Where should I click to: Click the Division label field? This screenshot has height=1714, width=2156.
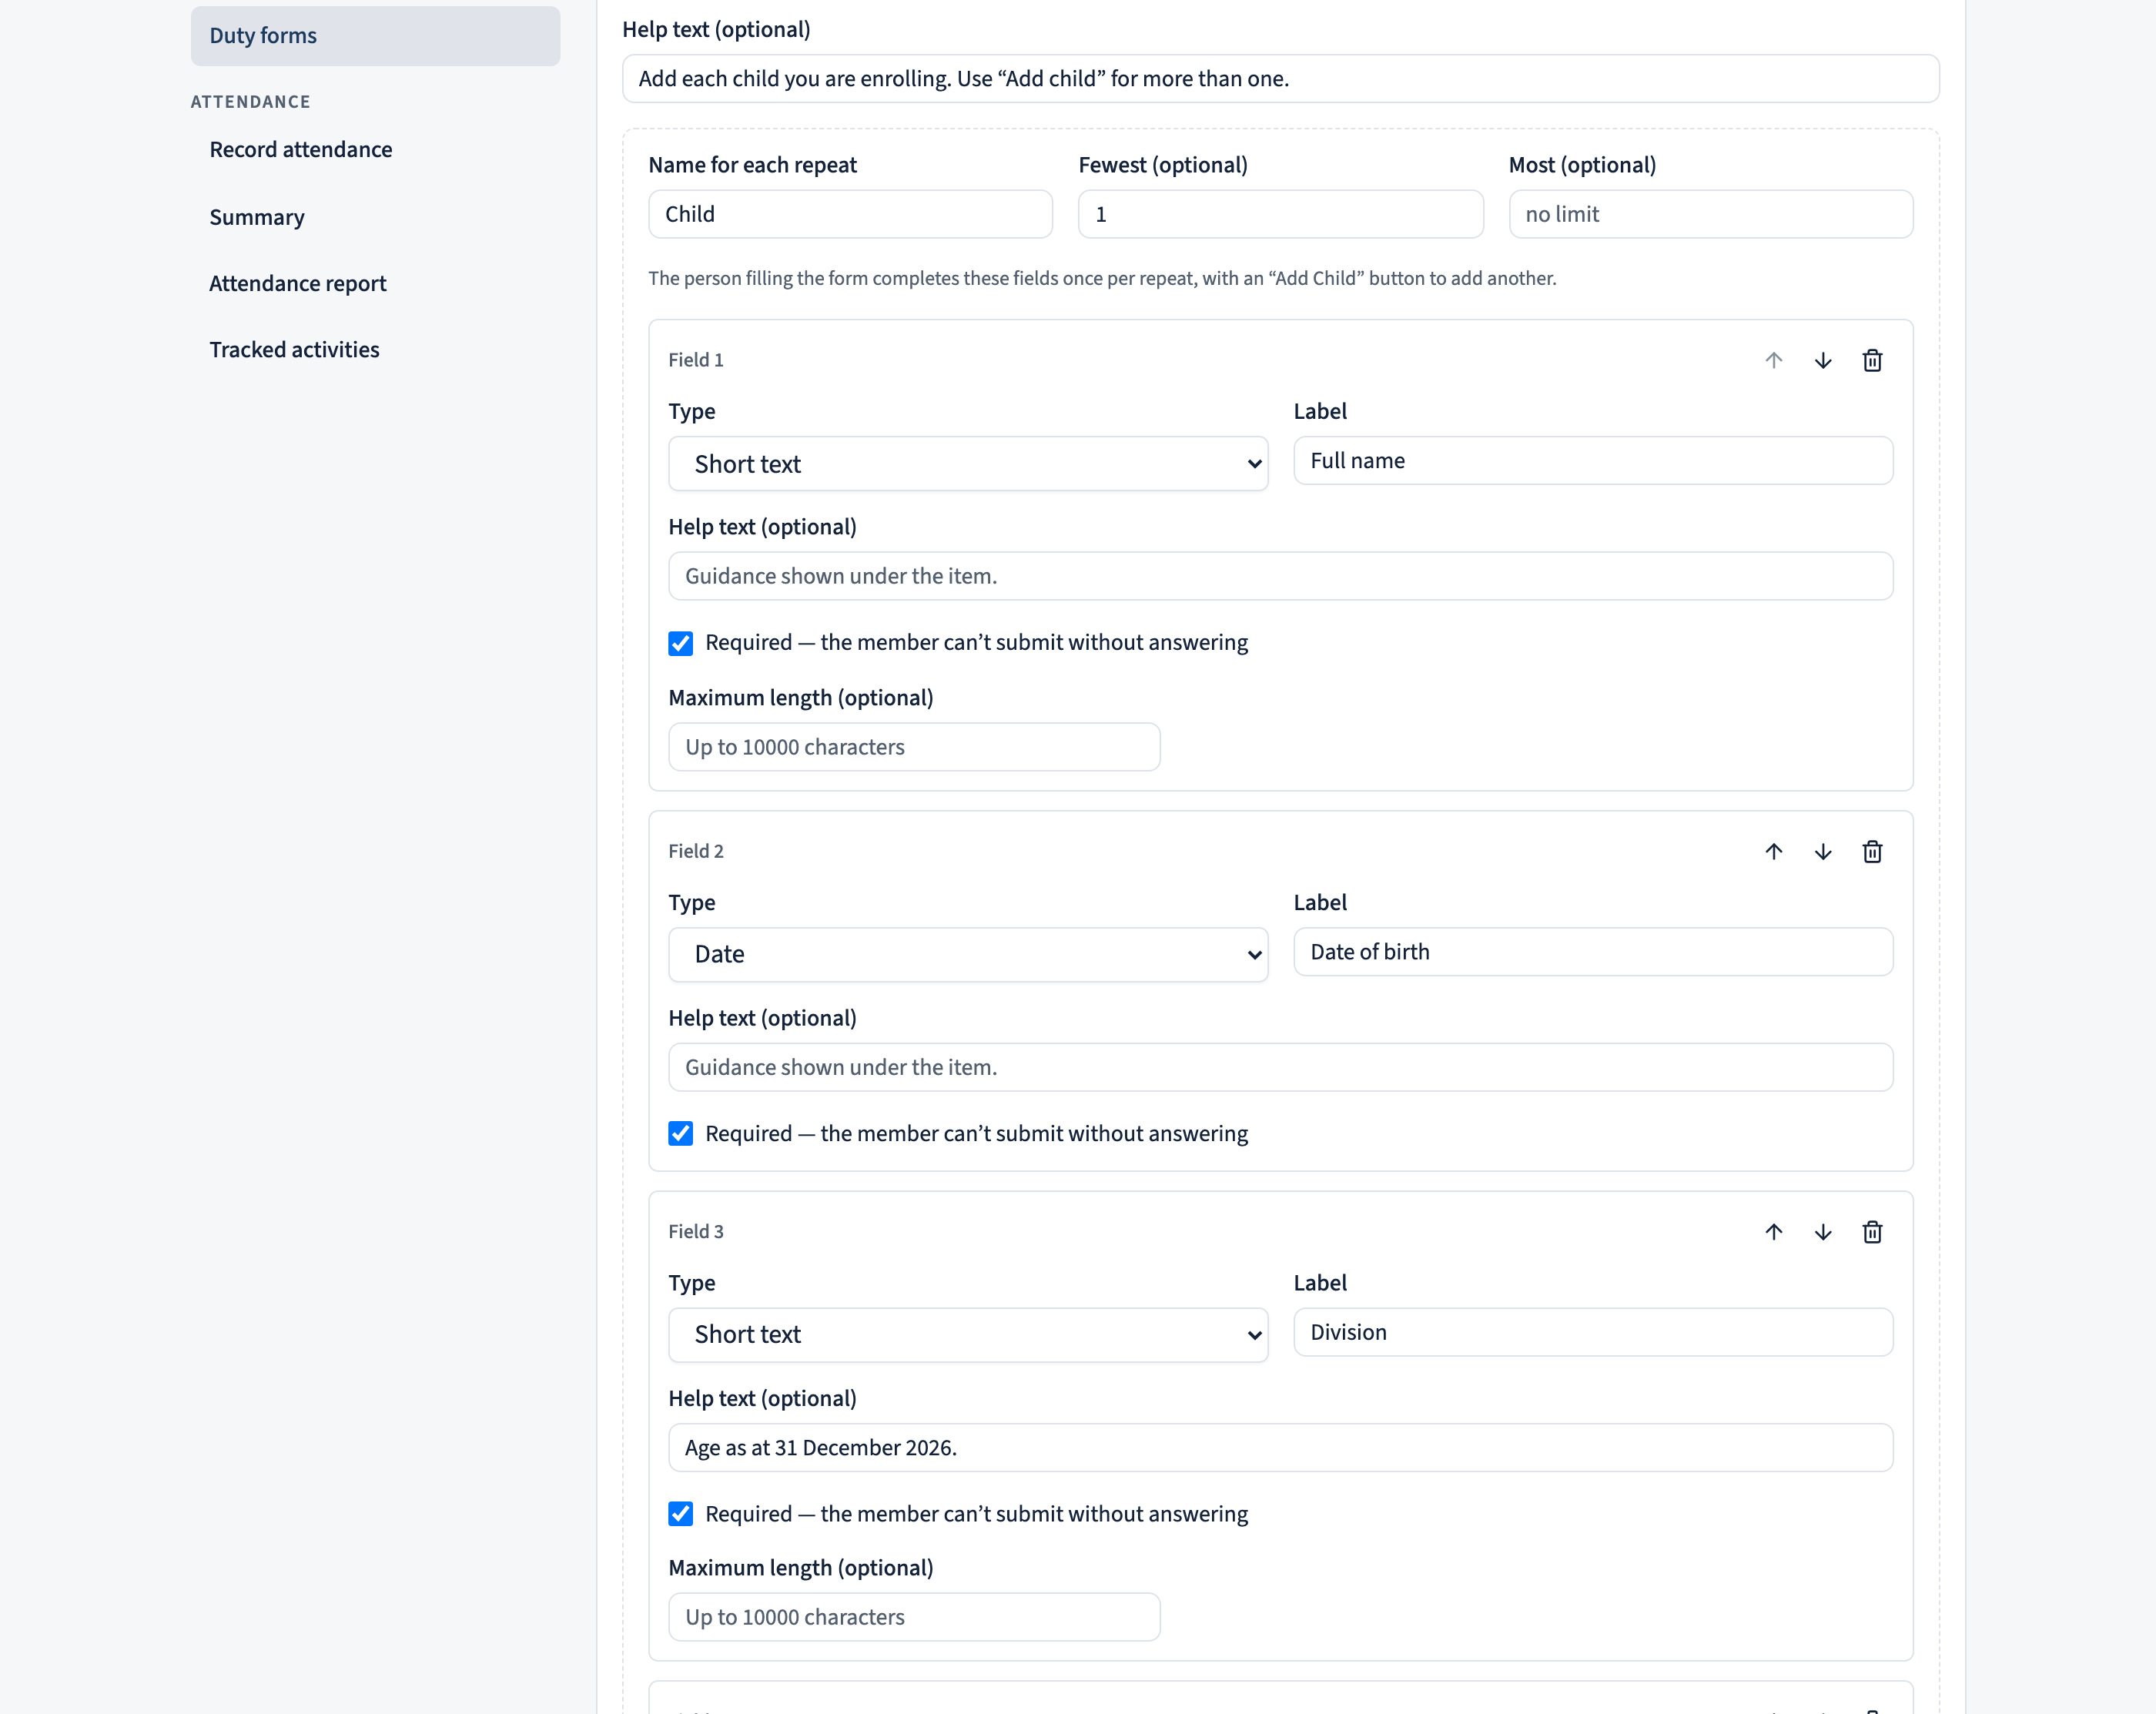pyautogui.click(x=1593, y=1332)
